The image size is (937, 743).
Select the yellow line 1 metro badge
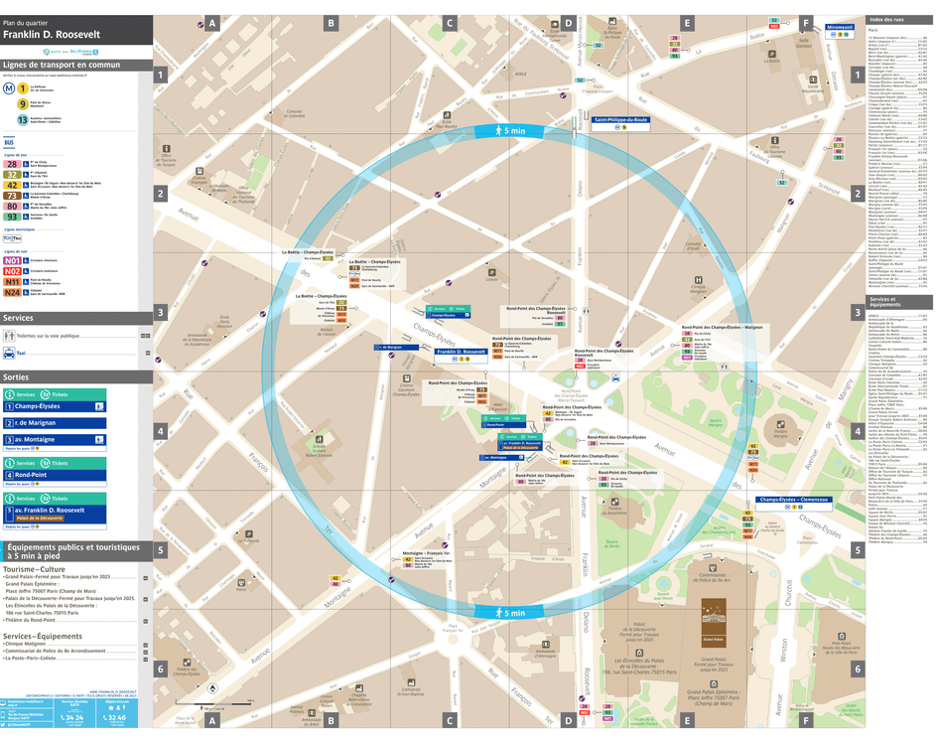[x=23, y=88]
